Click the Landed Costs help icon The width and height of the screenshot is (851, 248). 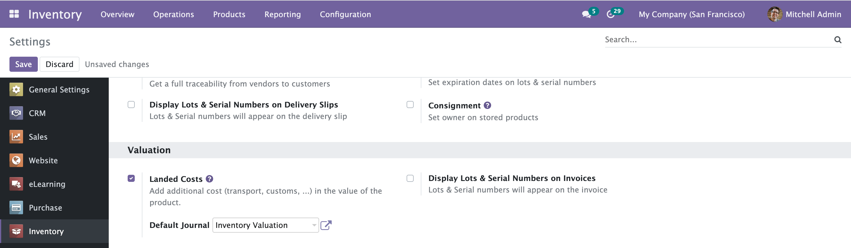(209, 179)
